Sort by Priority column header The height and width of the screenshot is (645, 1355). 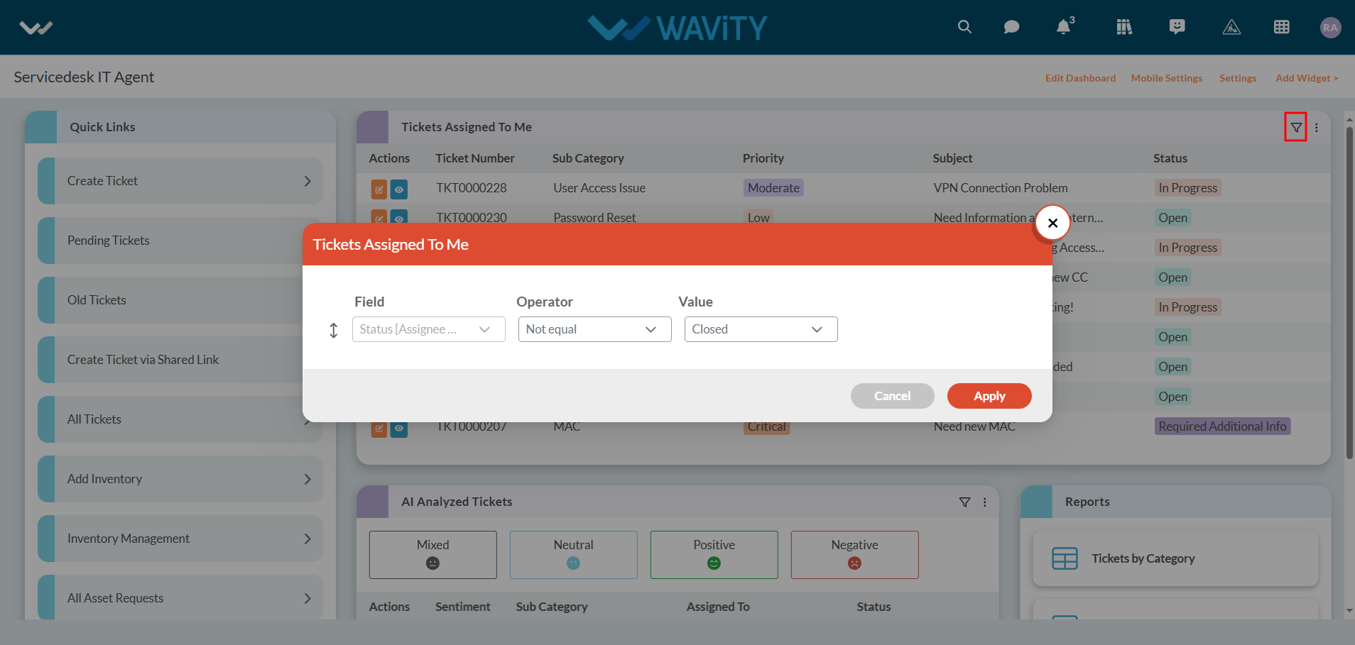click(763, 158)
